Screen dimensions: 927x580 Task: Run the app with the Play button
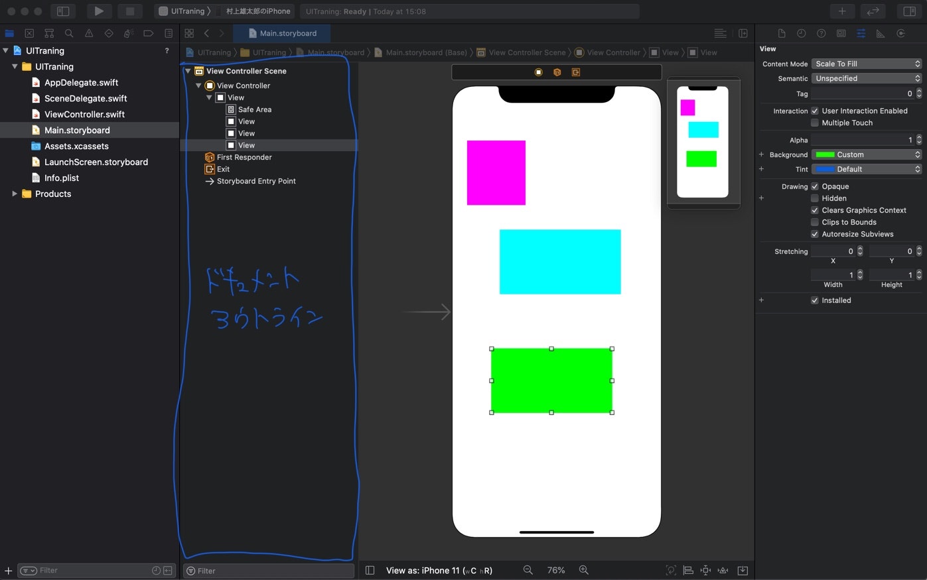[x=99, y=11]
